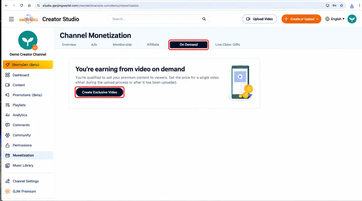
Task: Open the English language dropdown
Action: (335, 19)
